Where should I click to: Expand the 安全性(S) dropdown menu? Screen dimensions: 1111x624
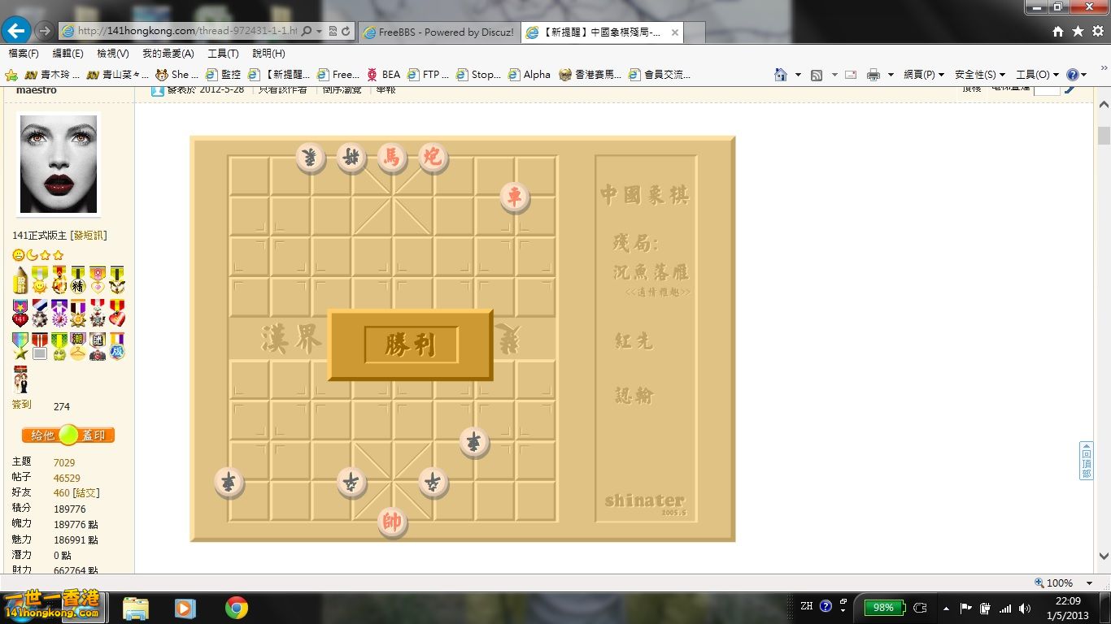coord(980,75)
